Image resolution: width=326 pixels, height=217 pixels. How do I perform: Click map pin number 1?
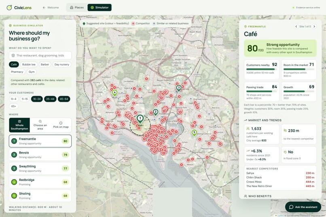[x=140, y=120]
